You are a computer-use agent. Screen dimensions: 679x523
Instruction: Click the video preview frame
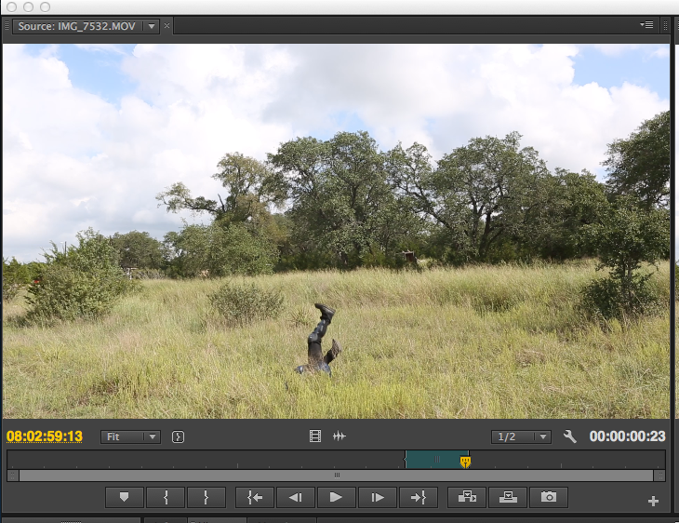[x=336, y=232]
